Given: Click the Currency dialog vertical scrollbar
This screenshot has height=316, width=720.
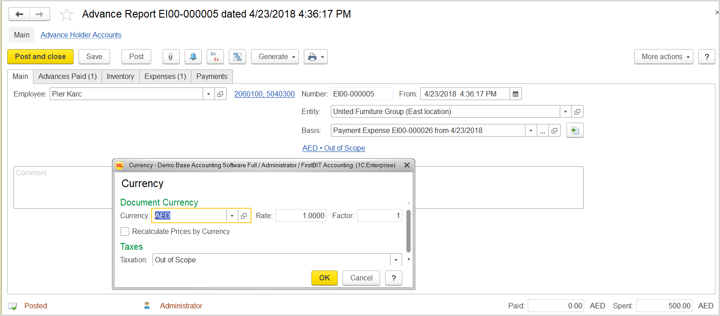Looking at the screenshot, I should (409, 231).
